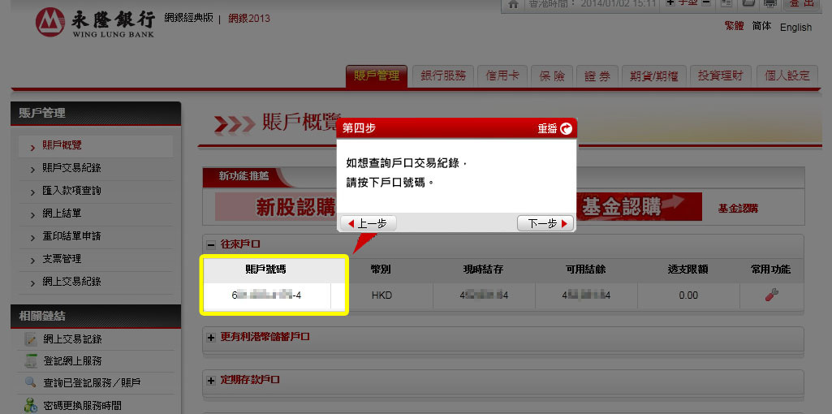The height and width of the screenshot is (414, 832).
Task: Expand the 定期存款戶口 section
Action: point(211,380)
